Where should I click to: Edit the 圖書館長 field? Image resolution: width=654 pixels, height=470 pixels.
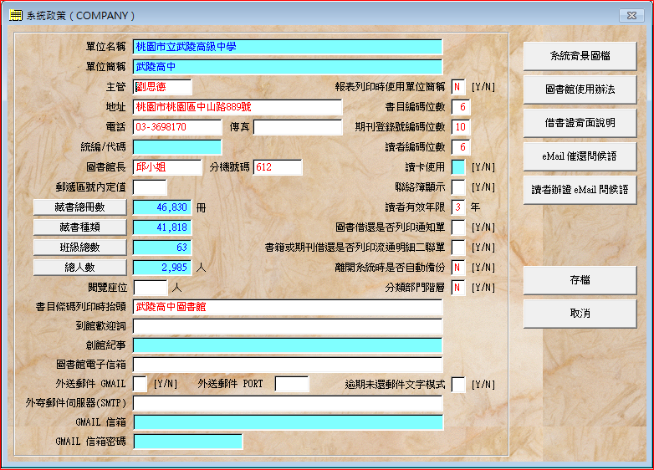(167, 166)
